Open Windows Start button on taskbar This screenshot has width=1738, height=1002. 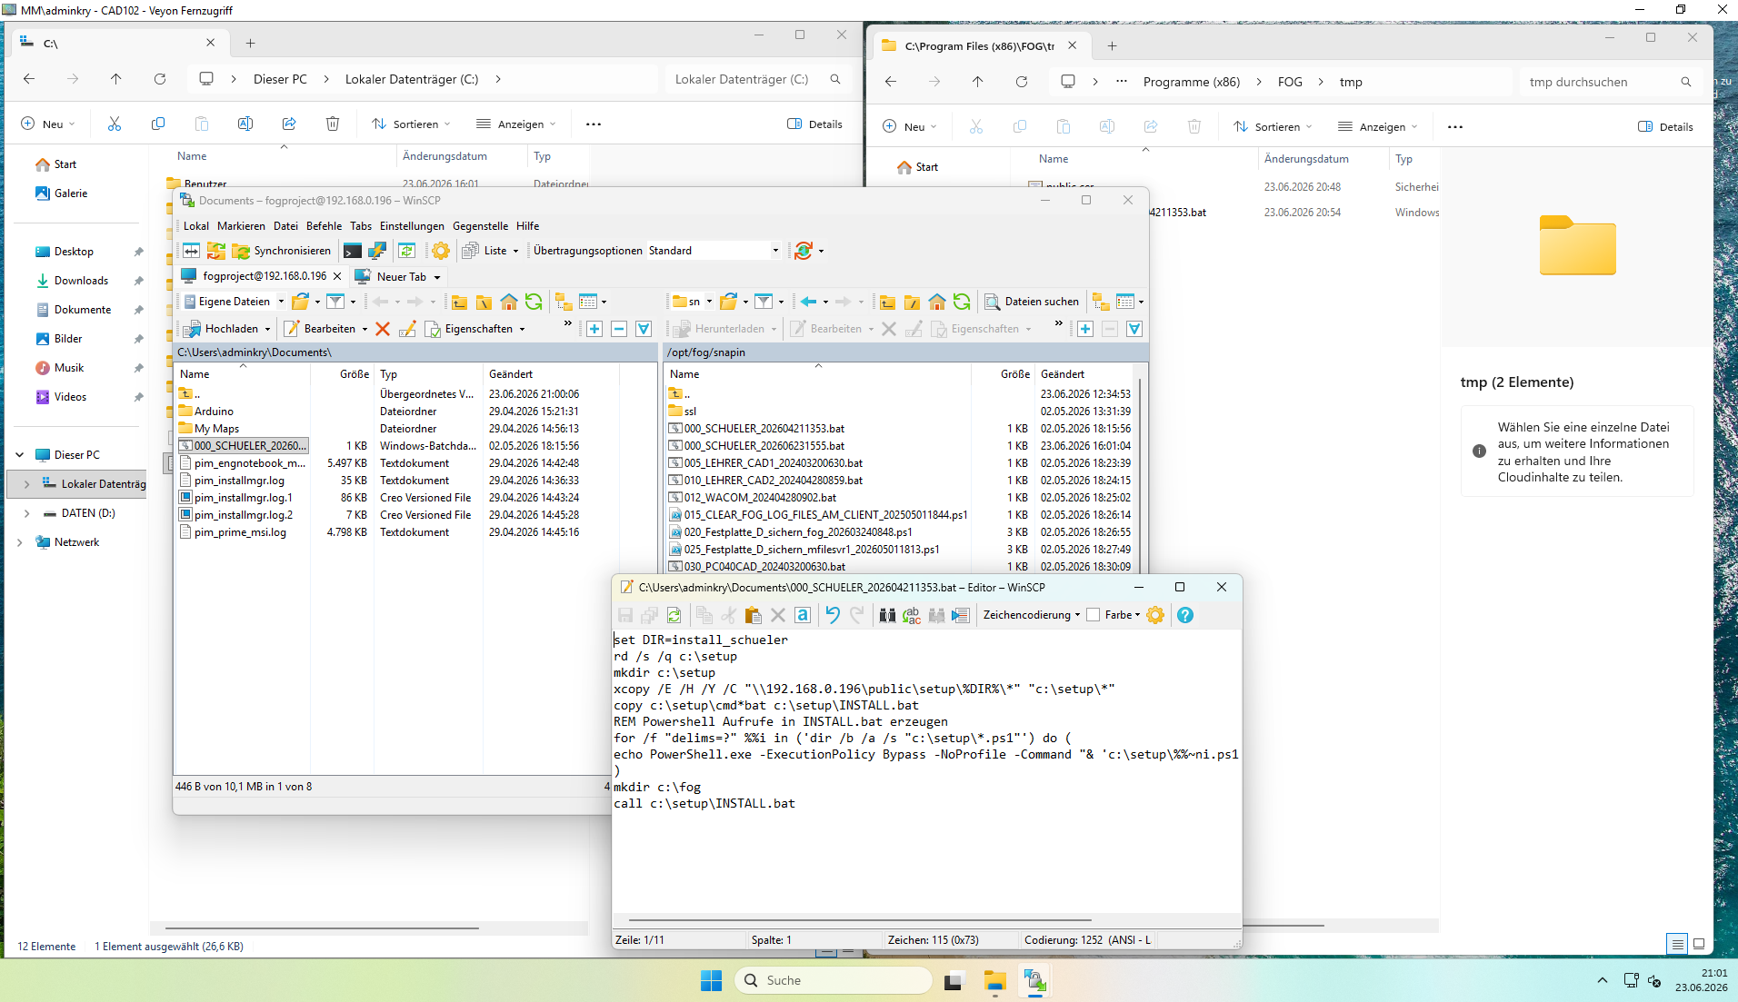[x=711, y=980]
